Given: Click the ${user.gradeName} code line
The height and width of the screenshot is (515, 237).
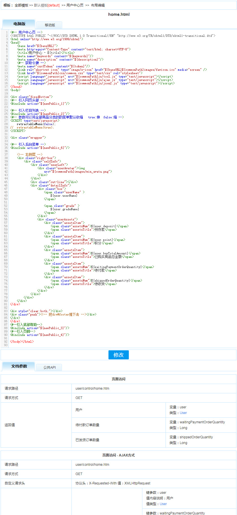Looking at the screenshot, I should click(65, 209).
